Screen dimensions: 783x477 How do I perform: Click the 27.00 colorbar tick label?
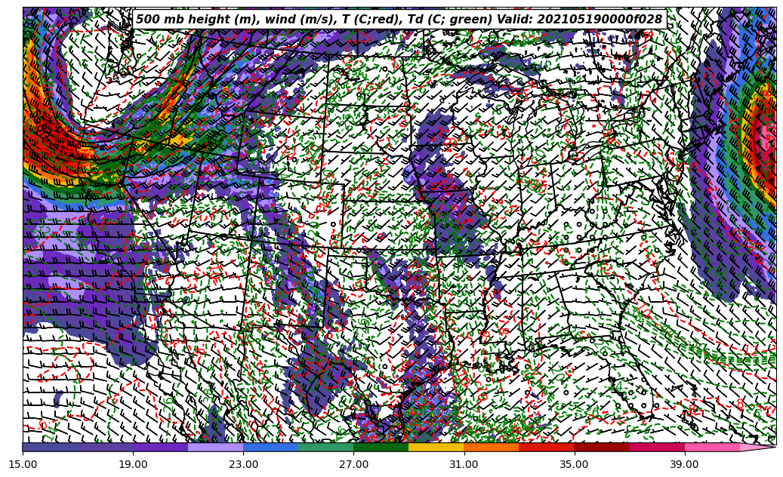click(353, 464)
